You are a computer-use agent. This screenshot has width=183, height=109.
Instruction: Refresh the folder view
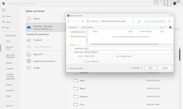(139, 22)
